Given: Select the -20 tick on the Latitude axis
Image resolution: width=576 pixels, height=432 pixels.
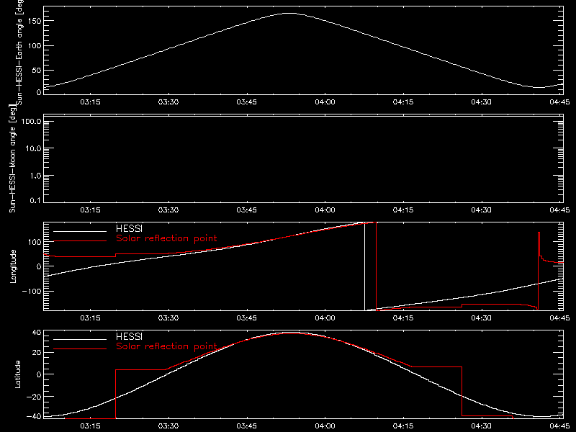Looking at the screenshot, I should click(x=34, y=397).
